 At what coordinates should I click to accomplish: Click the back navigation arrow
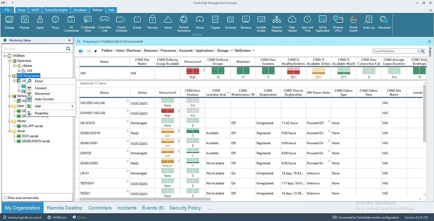(81, 51)
